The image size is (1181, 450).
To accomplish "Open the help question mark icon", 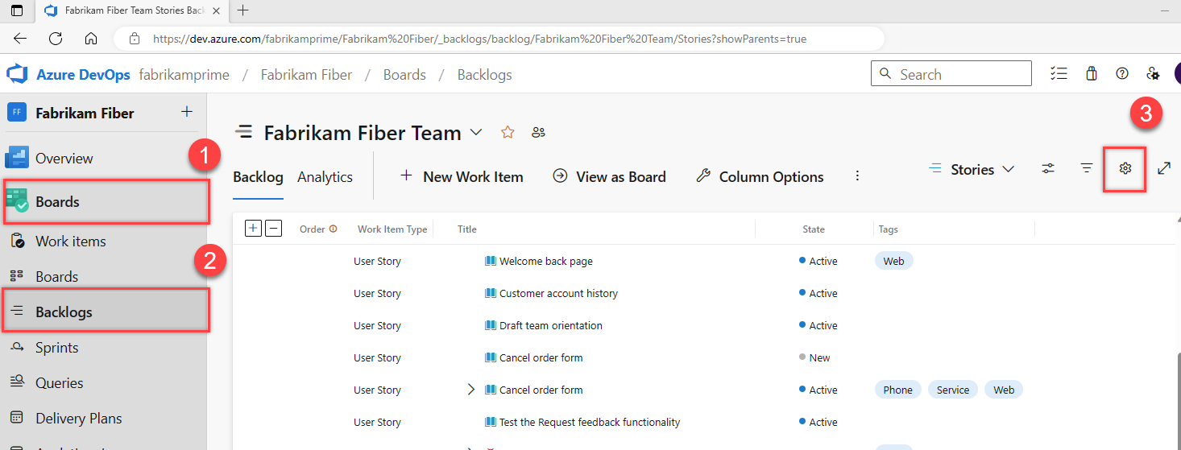I will 1122,74.
